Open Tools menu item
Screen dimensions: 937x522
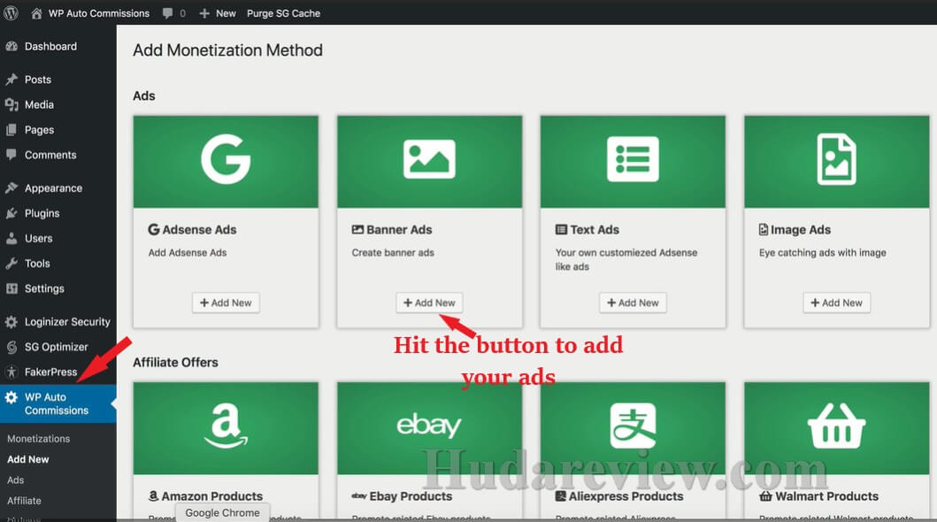[58, 264]
